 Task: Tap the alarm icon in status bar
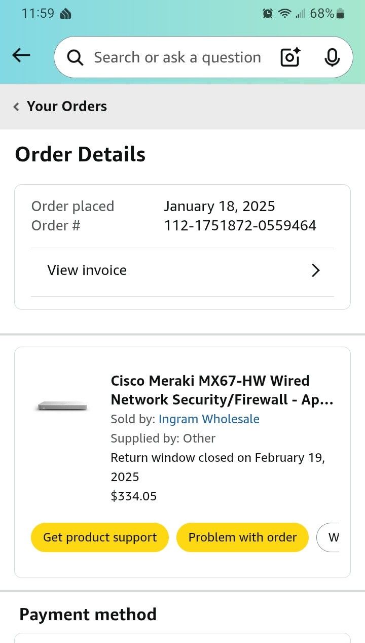tap(268, 14)
